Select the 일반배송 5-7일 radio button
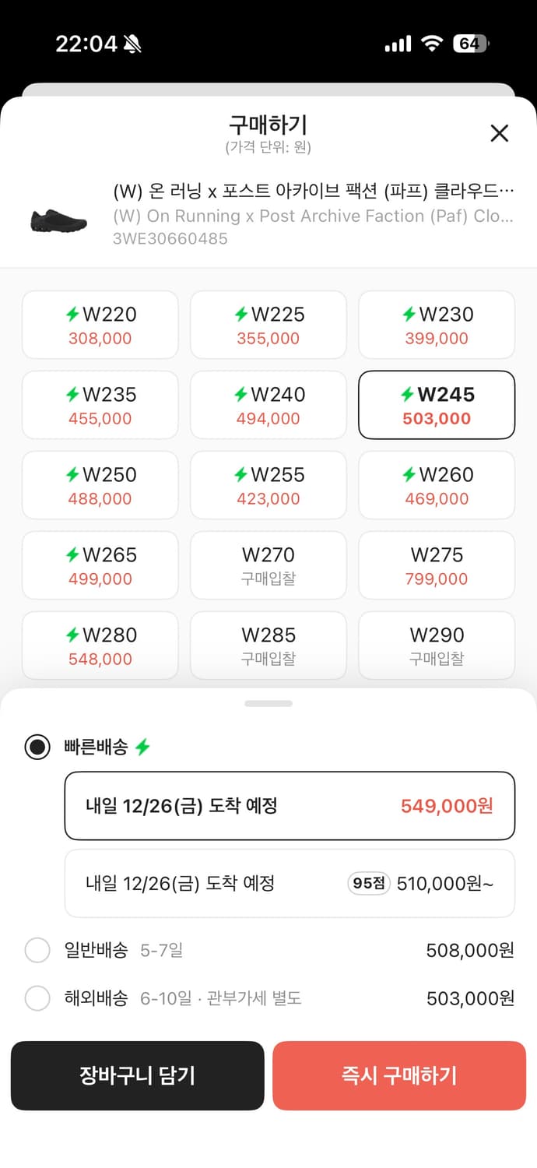537x1168 pixels. coord(37,950)
